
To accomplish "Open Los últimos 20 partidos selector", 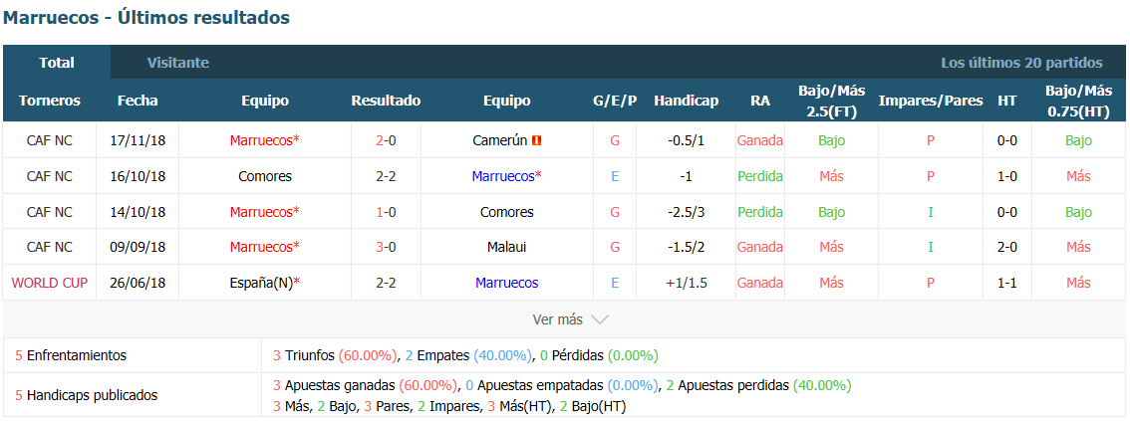I will pyautogui.click(x=1021, y=63).
